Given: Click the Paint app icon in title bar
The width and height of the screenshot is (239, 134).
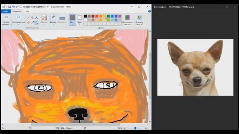Looking at the screenshot, I should click(x=4, y=7).
